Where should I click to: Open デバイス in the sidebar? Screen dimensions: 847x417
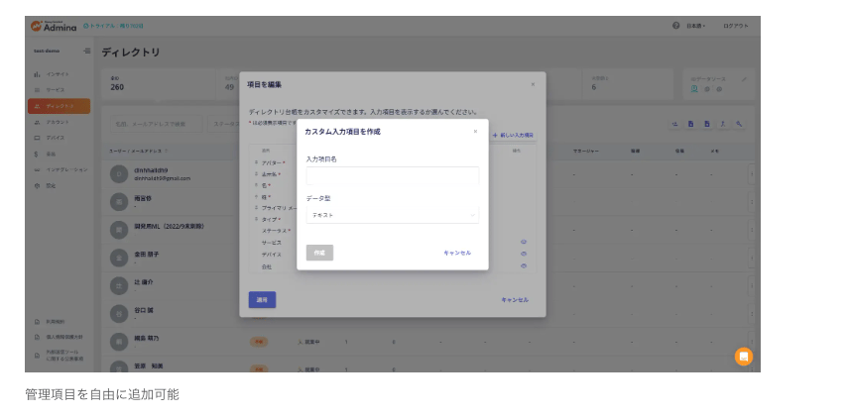click(56, 138)
